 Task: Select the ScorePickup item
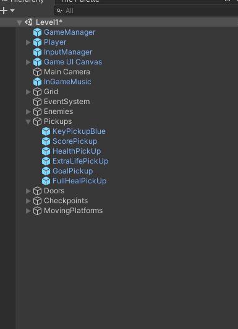(x=75, y=141)
